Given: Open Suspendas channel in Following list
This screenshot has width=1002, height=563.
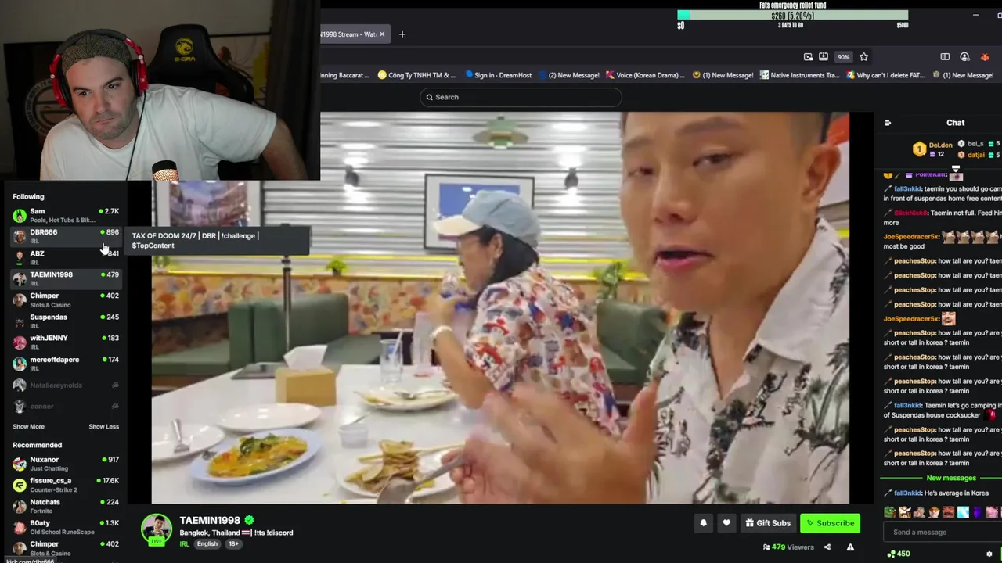Looking at the screenshot, I should click(66, 321).
